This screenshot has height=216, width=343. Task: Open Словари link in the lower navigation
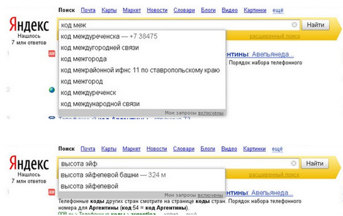[x=184, y=149]
